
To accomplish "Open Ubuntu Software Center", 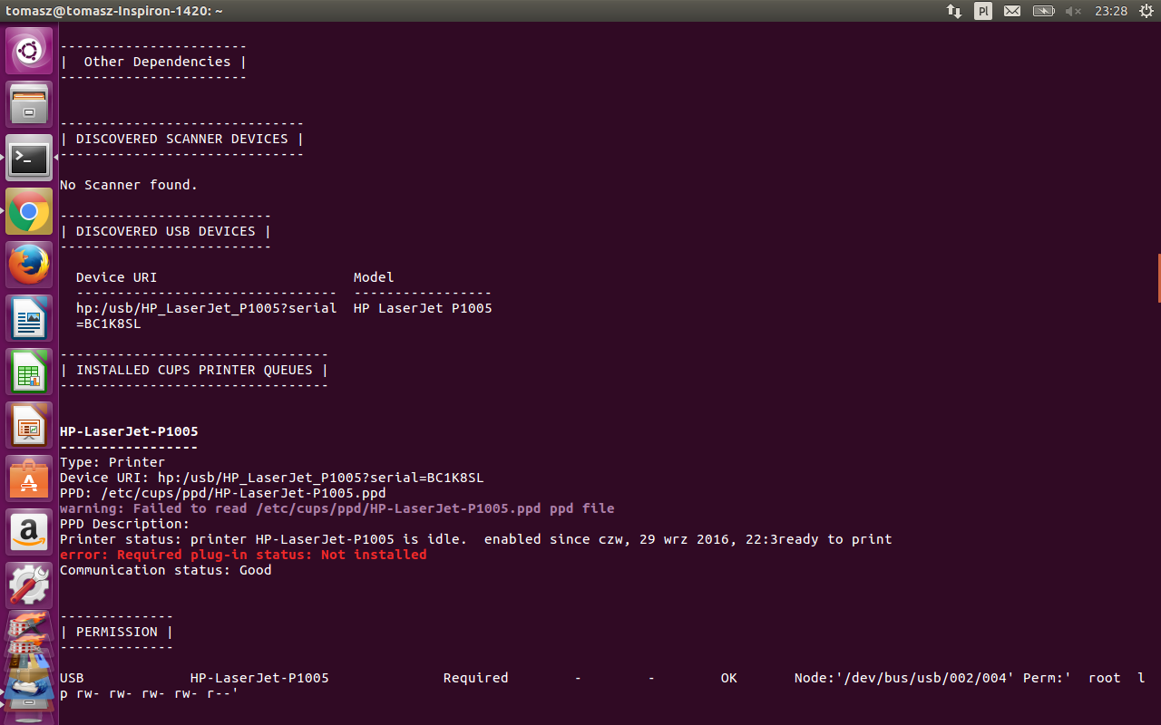I will (29, 479).
